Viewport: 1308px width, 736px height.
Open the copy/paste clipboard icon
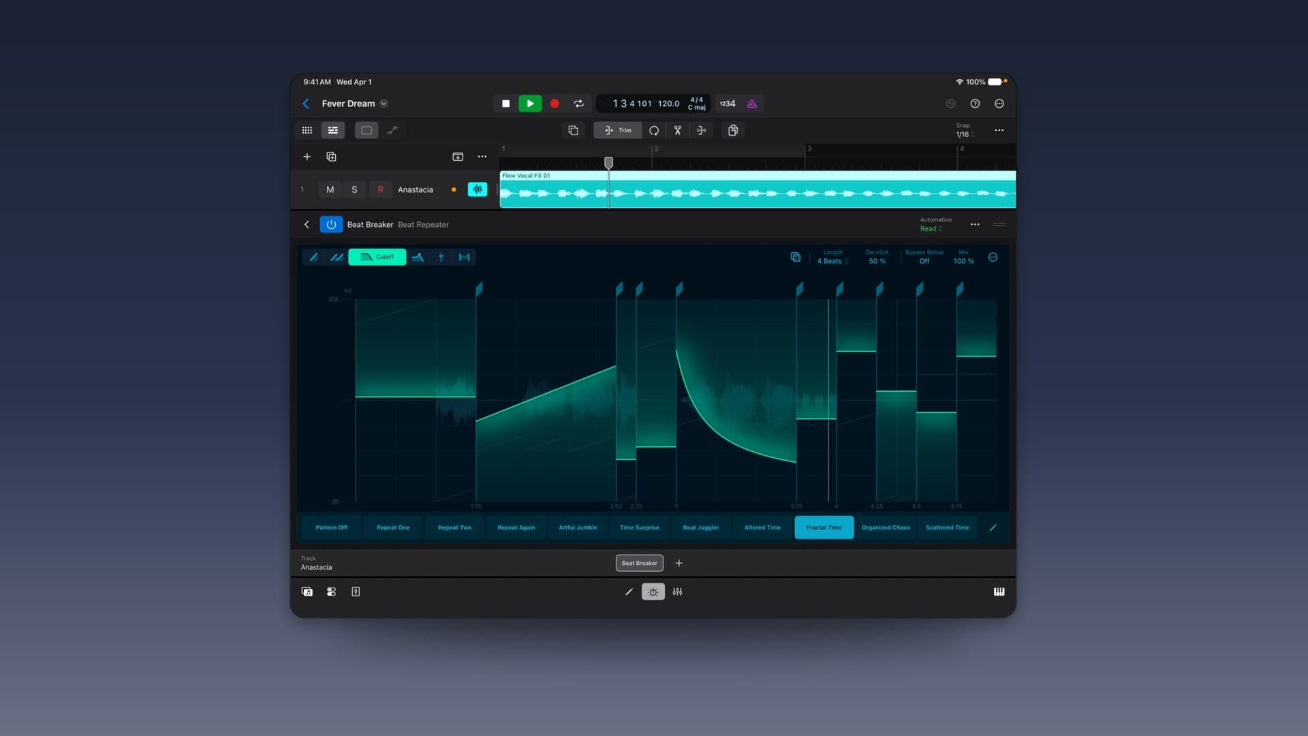(x=733, y=130)
